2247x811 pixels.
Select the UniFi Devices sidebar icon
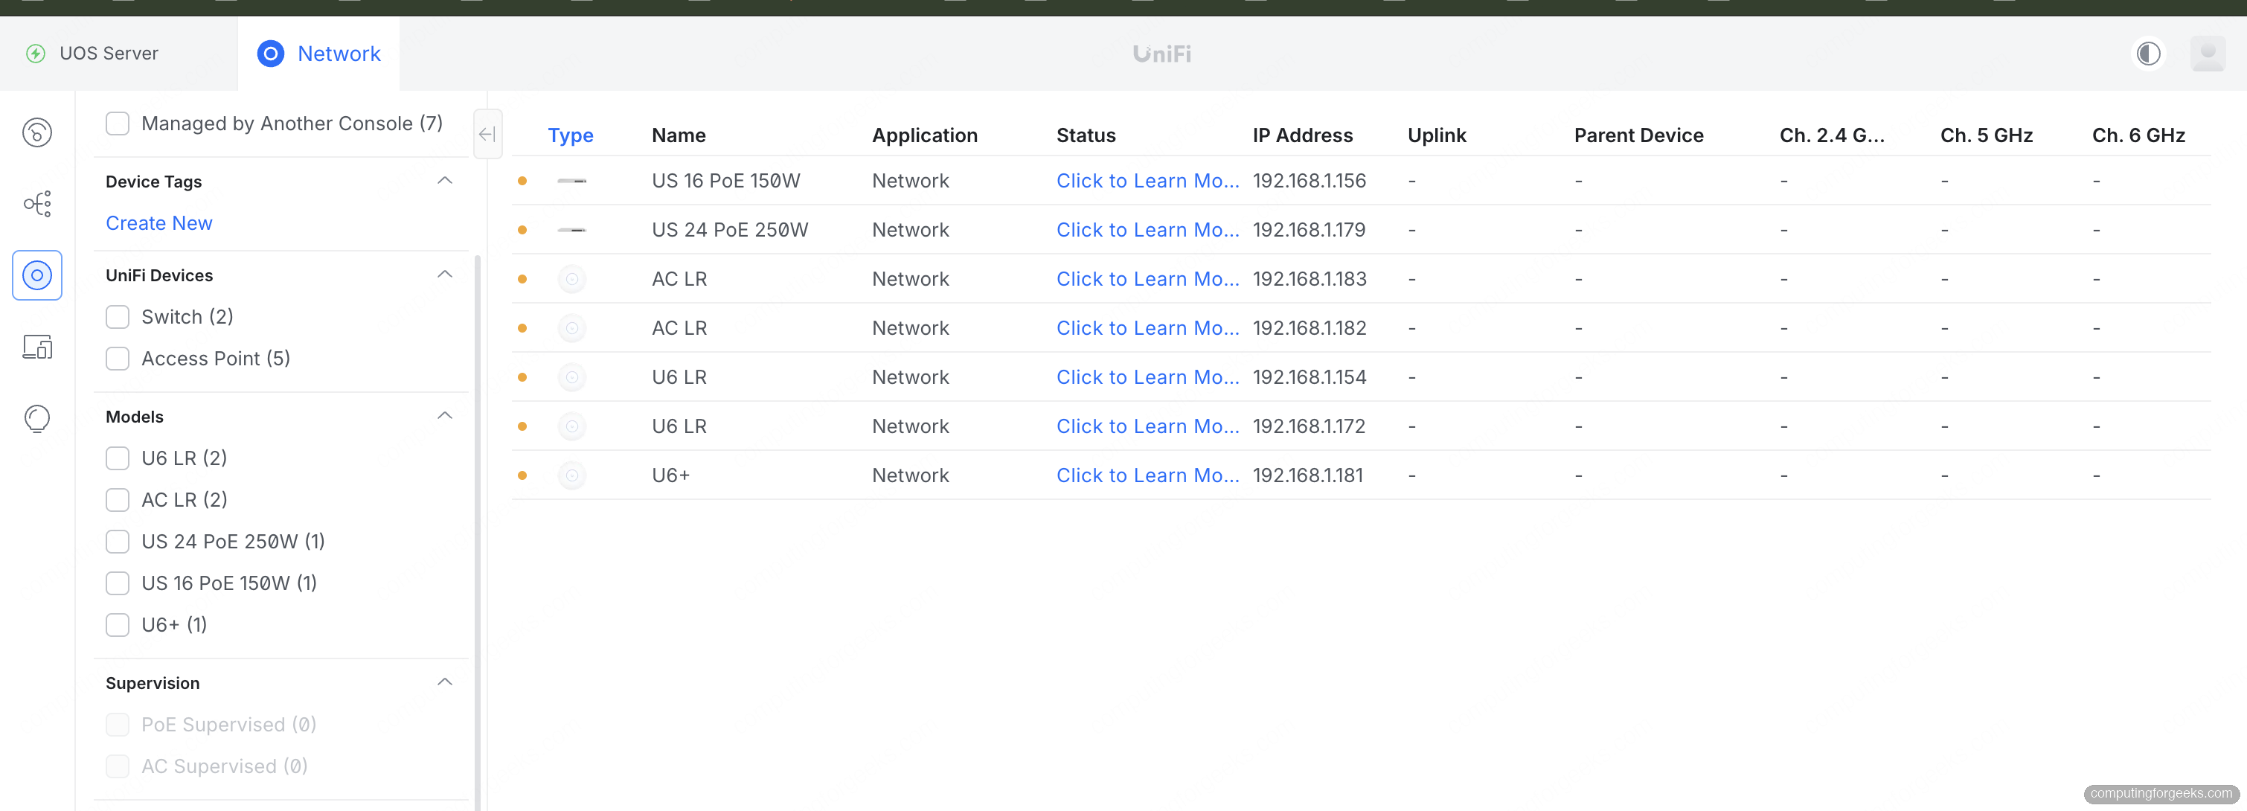click(x=36, y=275)
